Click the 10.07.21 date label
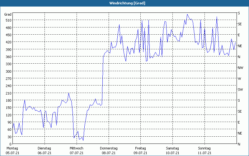Screen dimensions: 249x156 click(x=173, y=153)
